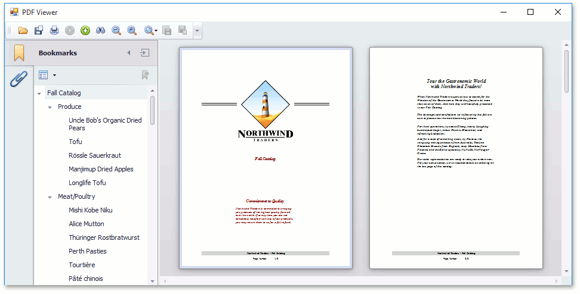Maximize the PDF Viewer window
The height and width of the screenshot is (294, 580).
530,12
